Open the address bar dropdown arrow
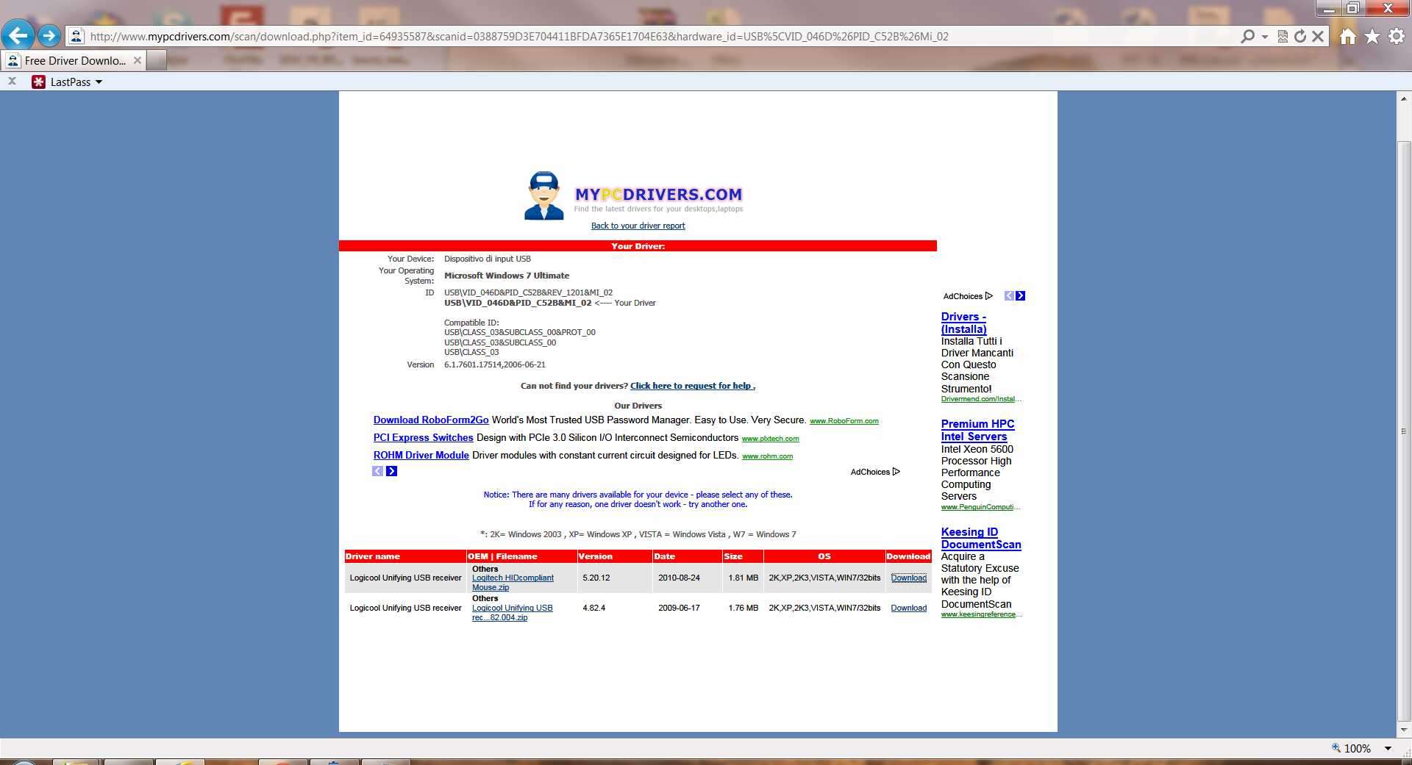The height and width of the screenshot is (765, 1412). coord(1265,36)
